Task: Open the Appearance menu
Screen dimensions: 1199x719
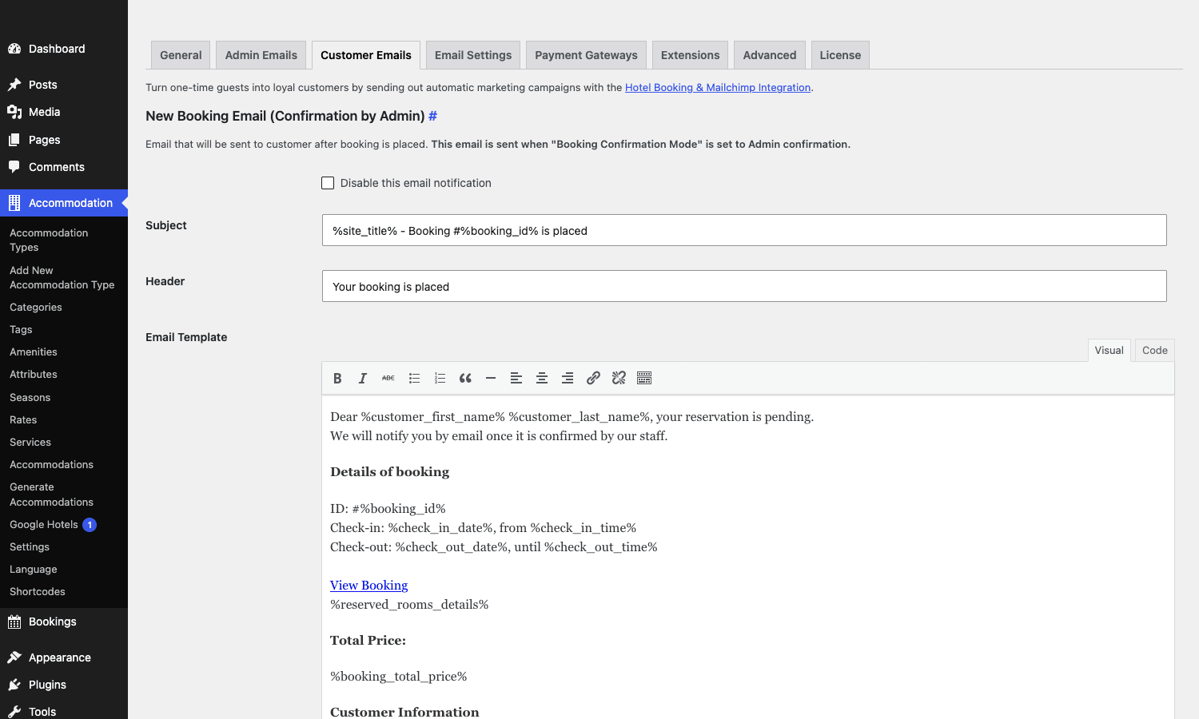Action: [x=64, y=657]
